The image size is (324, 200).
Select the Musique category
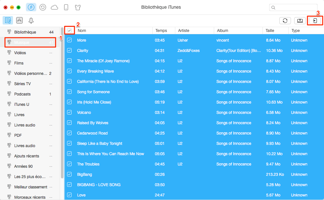(30, 42)
